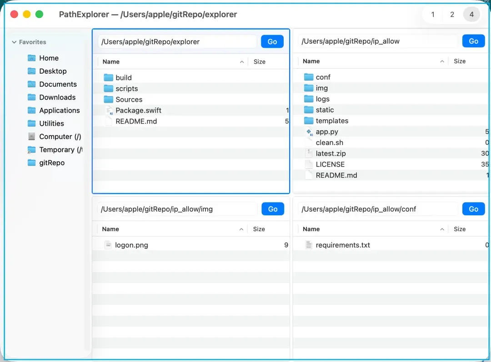The width and height of the screenshot is (491, 362).
Task: Click the LICENSE file icon
Action: [x=309, y=164]
